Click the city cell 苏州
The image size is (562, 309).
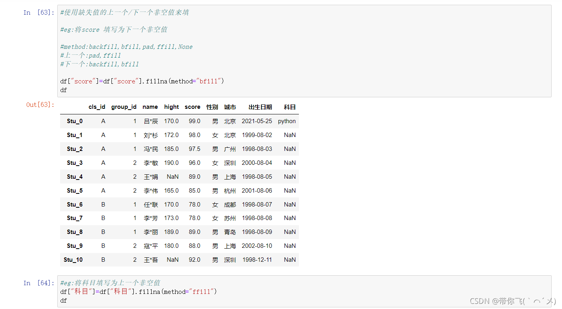click(x=230, y=218)
